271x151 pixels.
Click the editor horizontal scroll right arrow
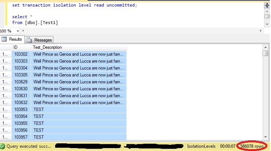click(261, 31)
